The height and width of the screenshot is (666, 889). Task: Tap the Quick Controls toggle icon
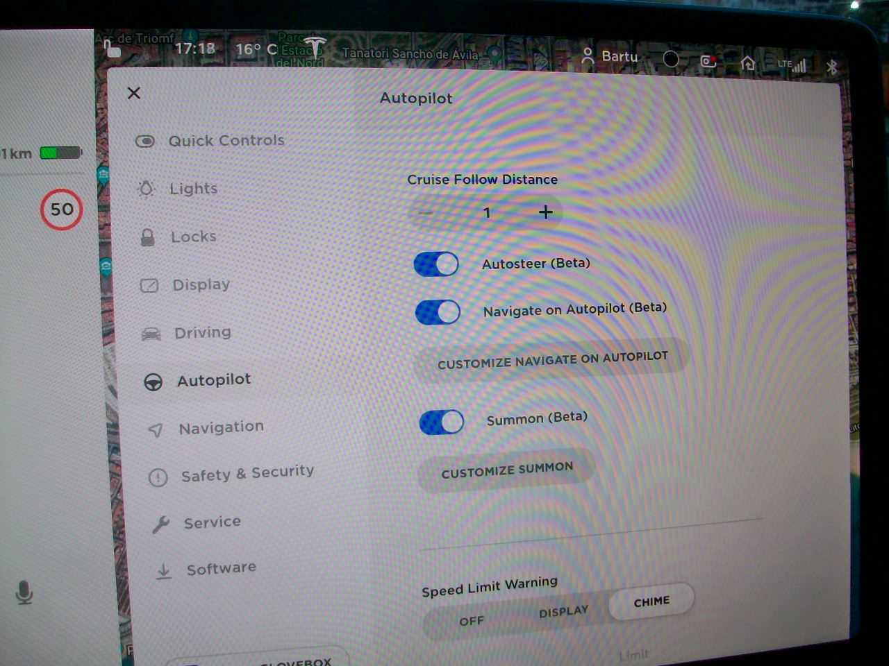(x=144, y=142)
